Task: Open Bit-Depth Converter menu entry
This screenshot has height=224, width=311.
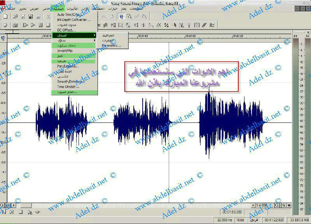Action: coord(74,20)
